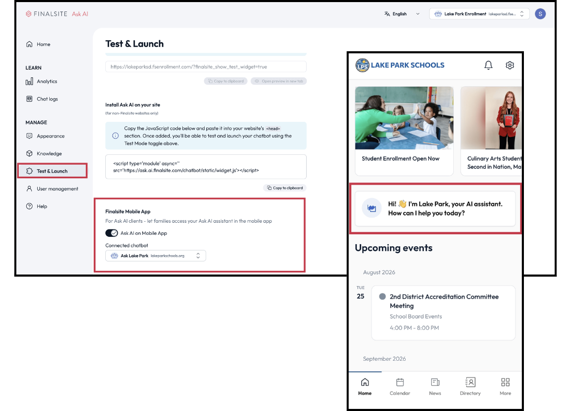Open the Help page

[x=37, y=206]
